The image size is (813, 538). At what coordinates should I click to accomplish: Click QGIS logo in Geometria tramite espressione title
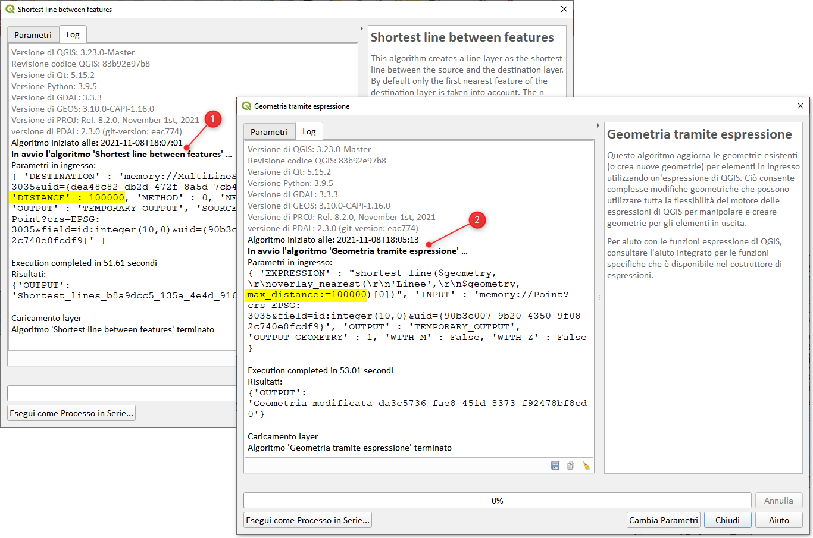tap(246, 106)
